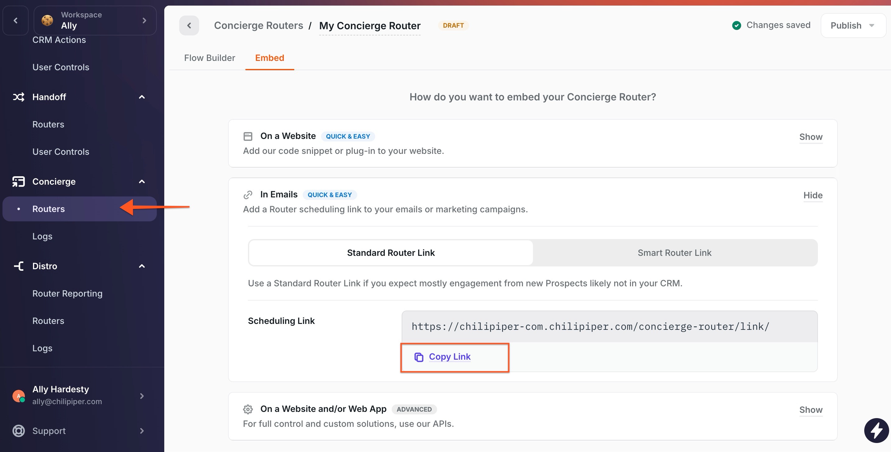This screenshot has width=891, height=452.
Task: Click the DRAFT status badge
Action: [x=454, y=25]
